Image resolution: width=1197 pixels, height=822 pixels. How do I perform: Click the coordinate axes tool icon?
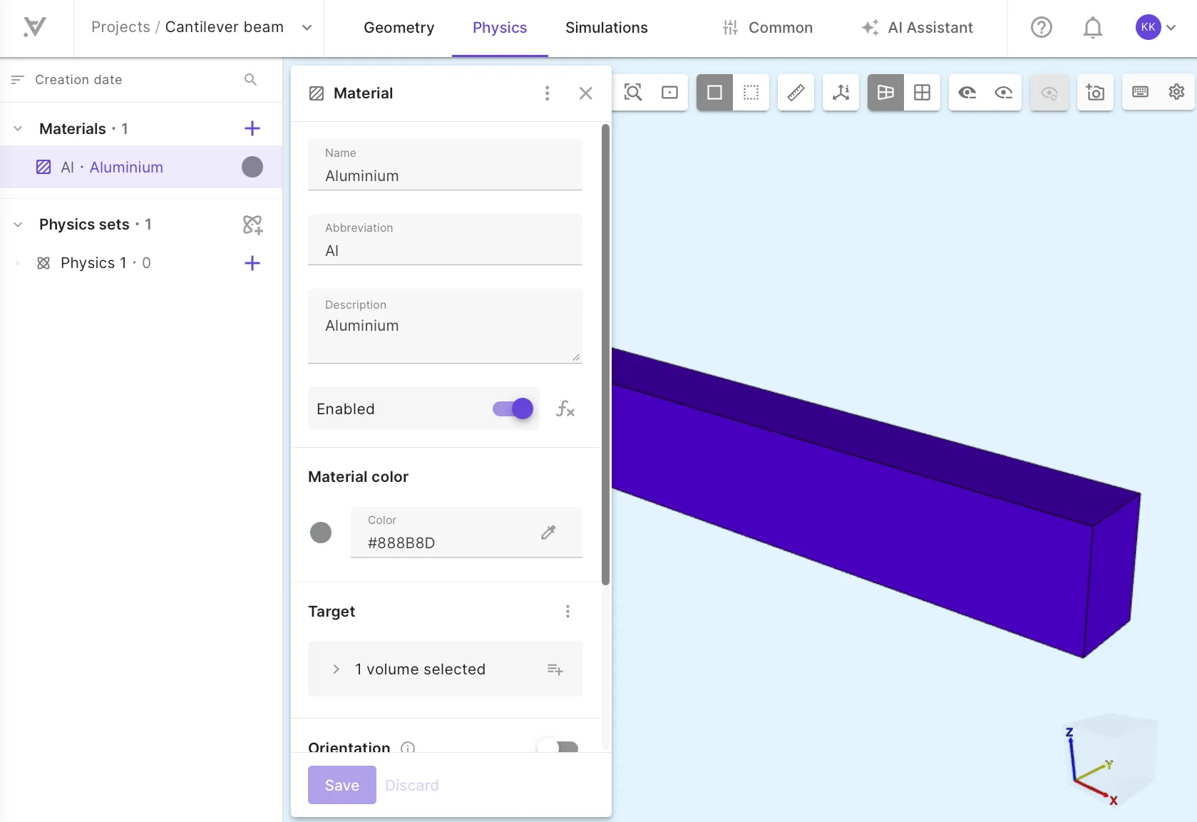(x=841, y=92)
